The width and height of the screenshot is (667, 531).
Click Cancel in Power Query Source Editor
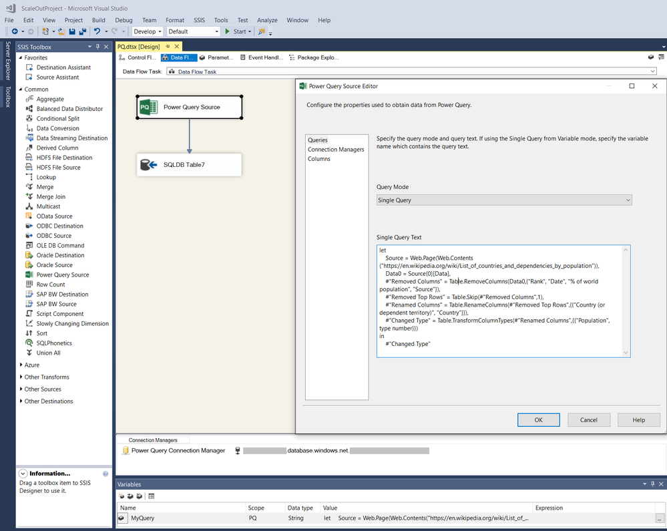click(x=589, y=420)
